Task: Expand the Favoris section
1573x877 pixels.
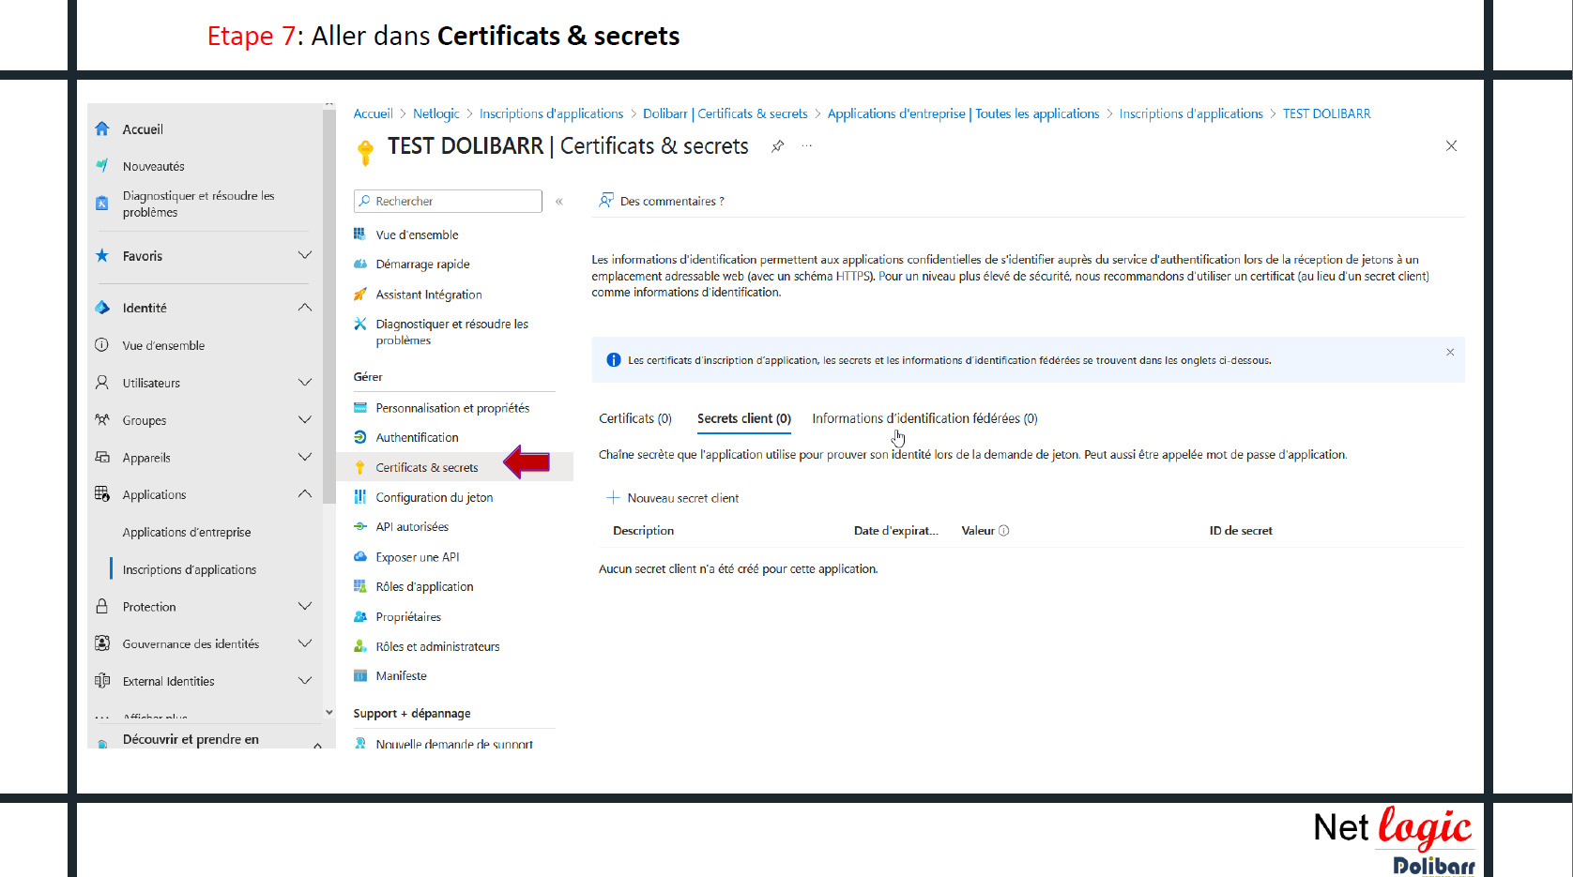Action: pos(305,256)
